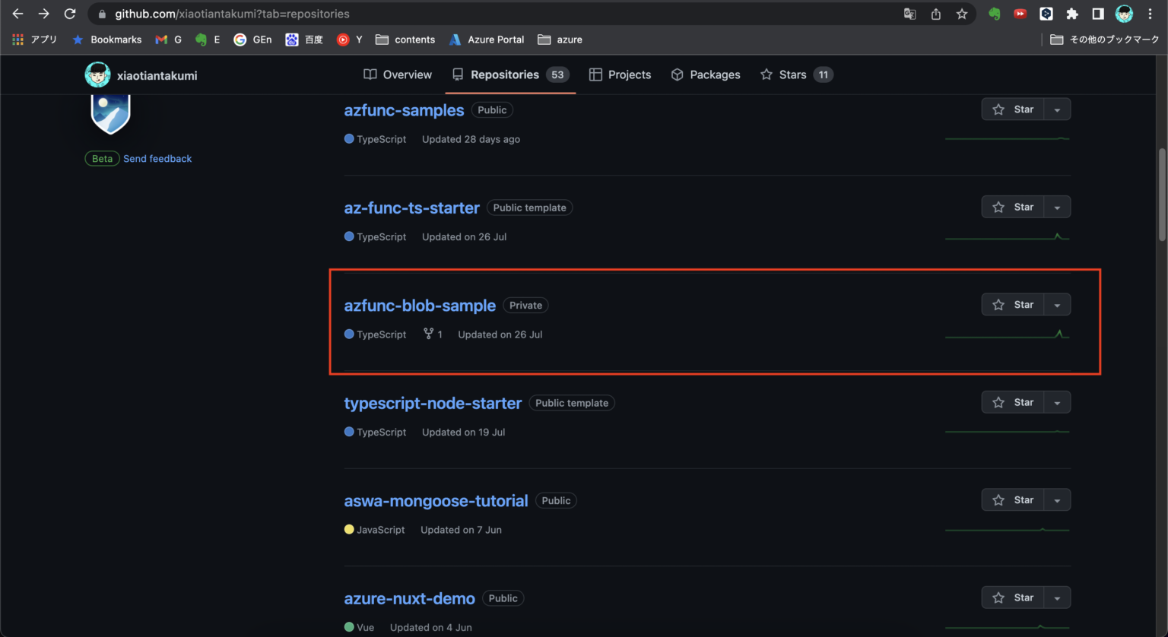This screenshot has width=1168, height=637.
Task: Click the share icon in address bar
Action: 936,14
